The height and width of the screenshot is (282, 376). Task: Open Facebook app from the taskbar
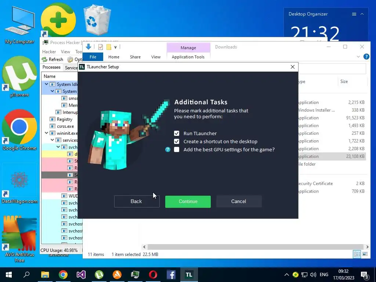171,275
